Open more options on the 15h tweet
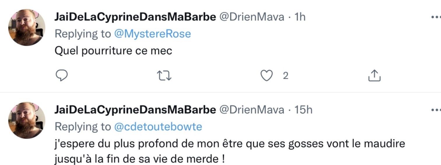The image size is (441, 165). click(x=436, y=110)
